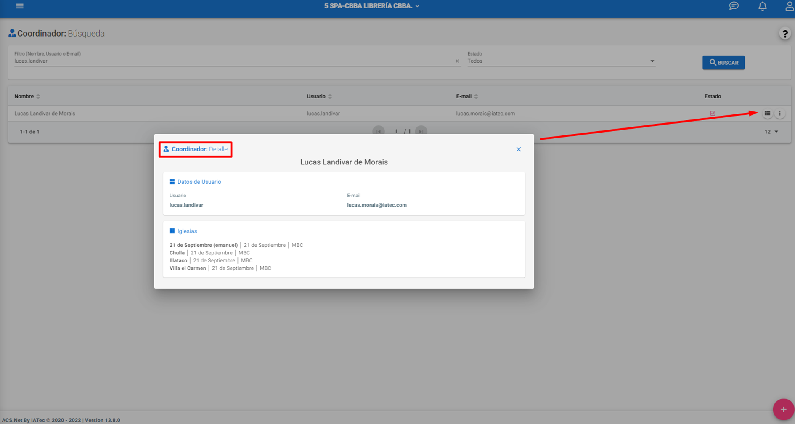Close the Coordinador Detalle dialog
The image size is (795, 424).
coord(519,149)
